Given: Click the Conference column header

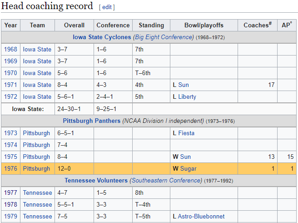Looking at the screenshot, I should [113, 25].
